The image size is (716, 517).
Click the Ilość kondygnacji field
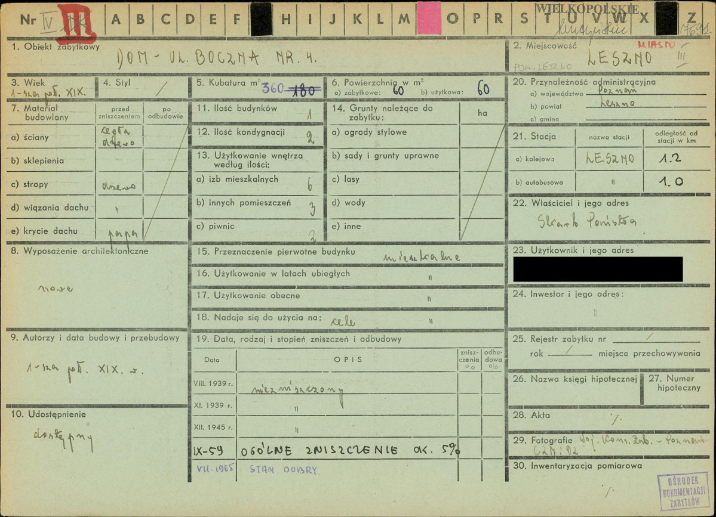[310, 137]
